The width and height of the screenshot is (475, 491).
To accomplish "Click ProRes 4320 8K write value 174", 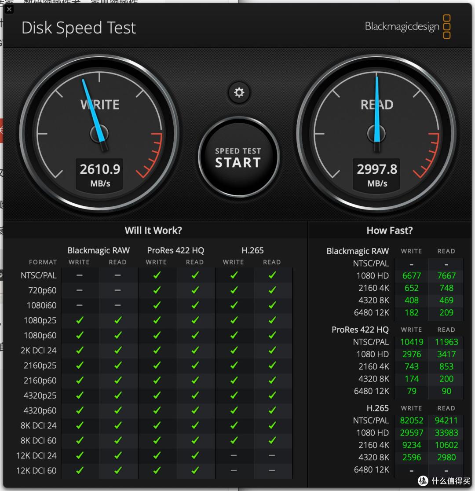I will 411,379.
